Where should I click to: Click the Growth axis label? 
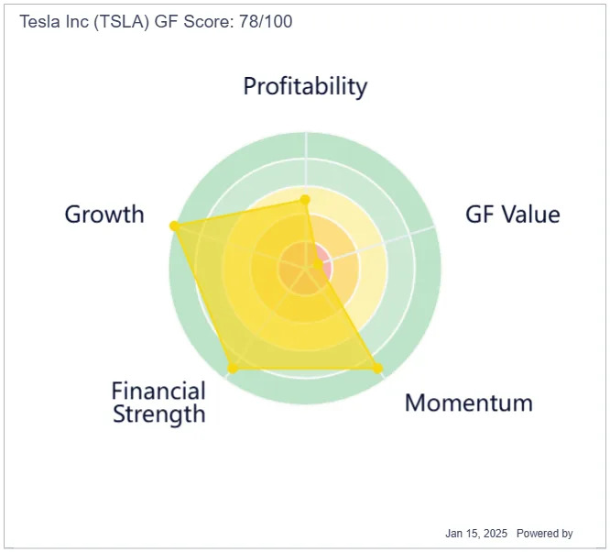104,215
